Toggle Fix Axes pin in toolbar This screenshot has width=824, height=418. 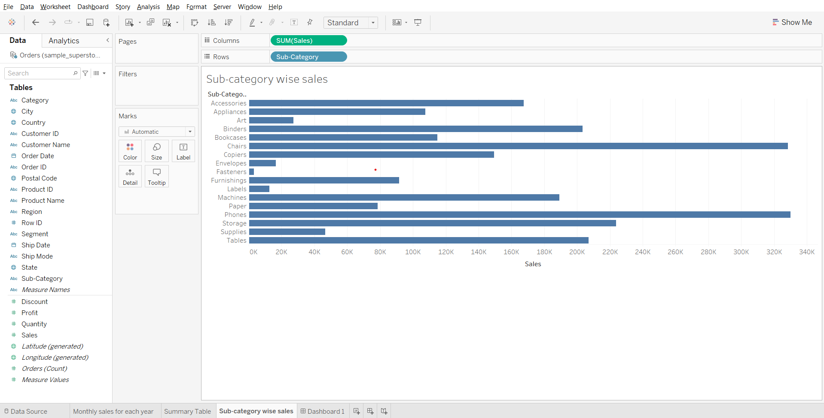310,22
